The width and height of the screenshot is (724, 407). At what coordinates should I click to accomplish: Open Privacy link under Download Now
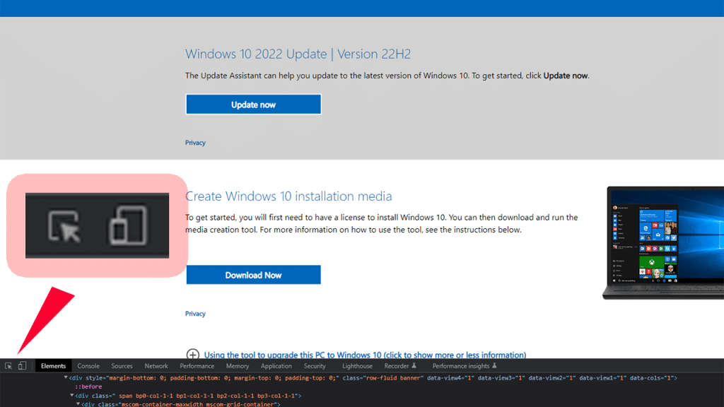point(195,313)
